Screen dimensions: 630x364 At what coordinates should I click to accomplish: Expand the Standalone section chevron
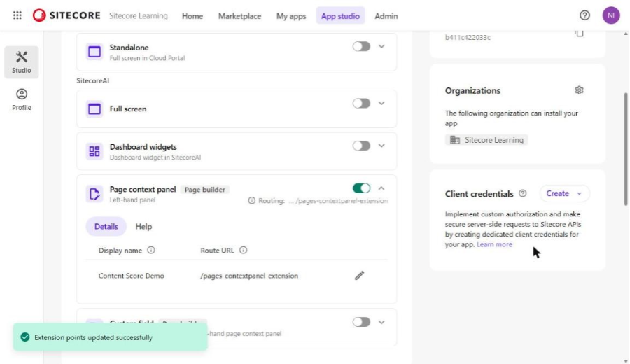[x=381, y=47]
